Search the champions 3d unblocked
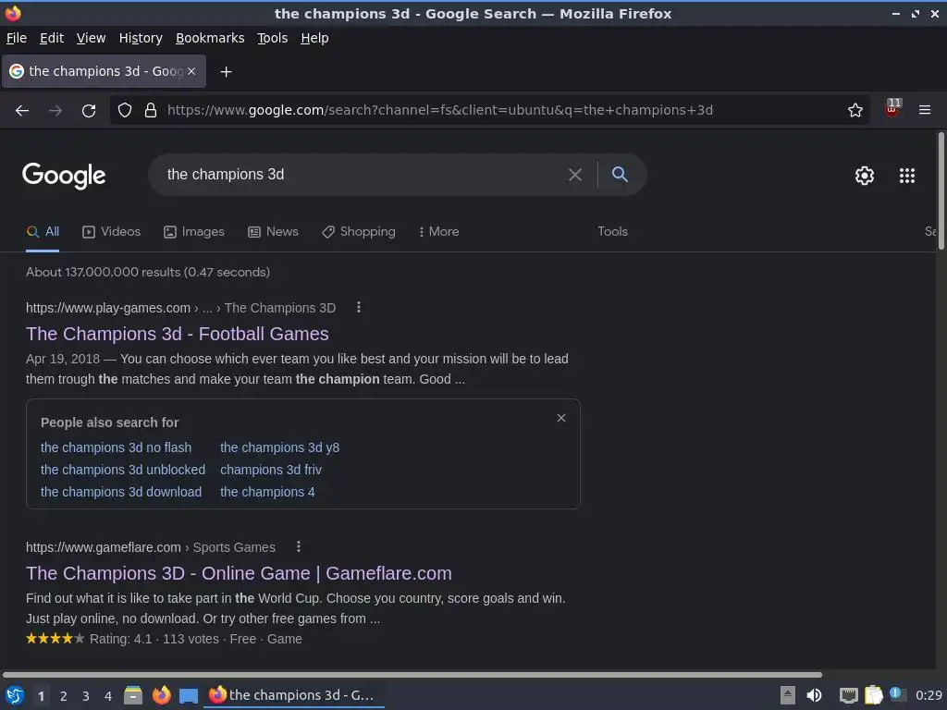Image resolution: width=947 pixels, height=710 pixels. point(123,470)
